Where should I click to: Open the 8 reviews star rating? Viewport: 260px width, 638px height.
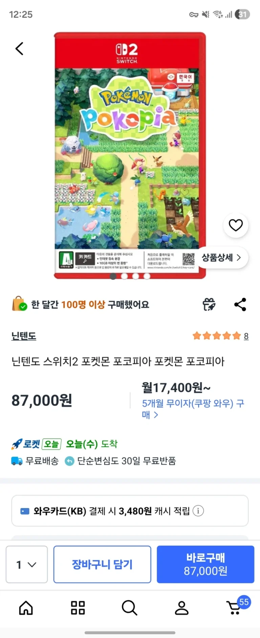[x=220, y=336]
